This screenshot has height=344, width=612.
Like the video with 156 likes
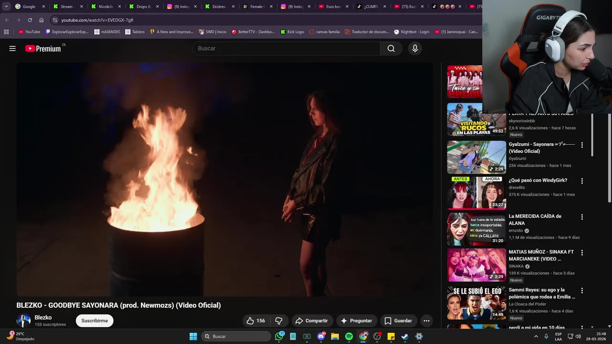pos(255,321)
